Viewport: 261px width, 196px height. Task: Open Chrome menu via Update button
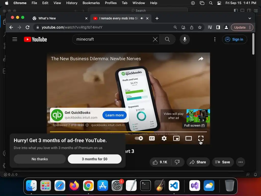click(242, 27)
